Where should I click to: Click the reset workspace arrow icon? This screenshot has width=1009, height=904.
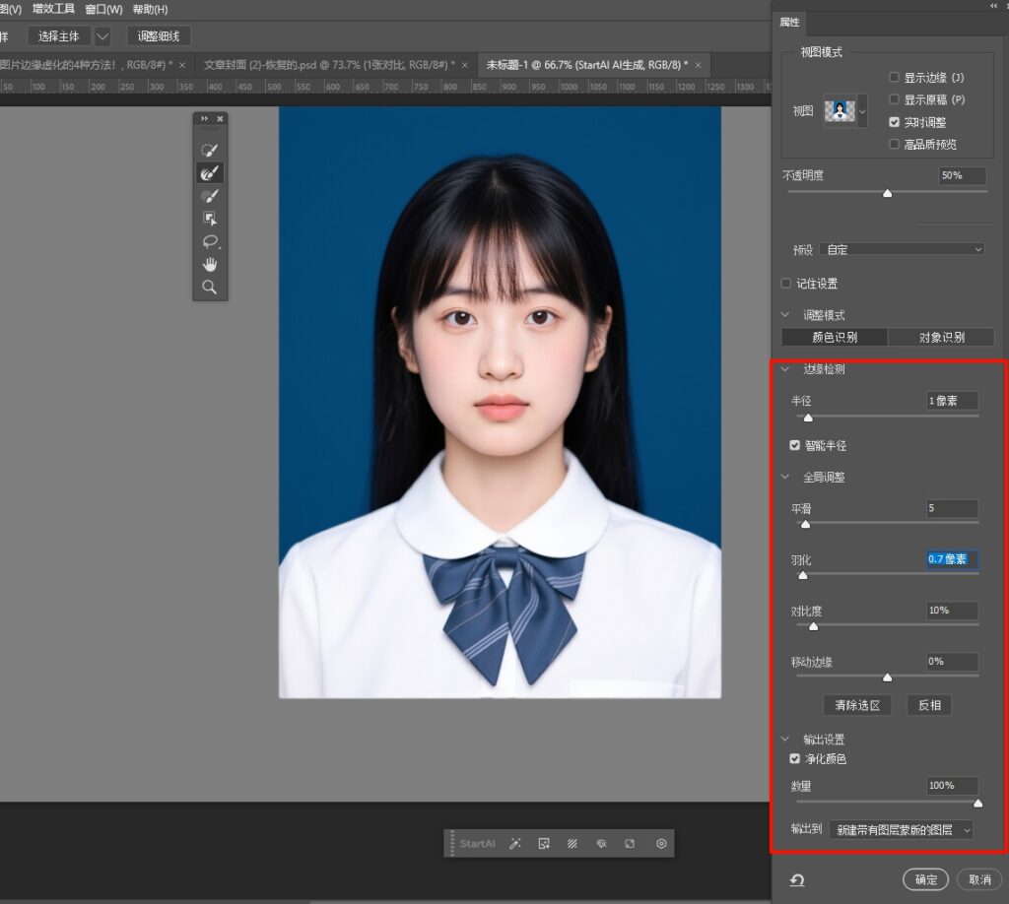pyautogui.click(x=796, y=879)
